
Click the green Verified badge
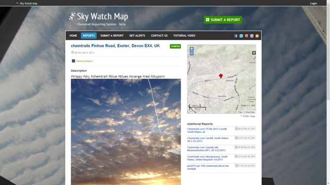click(175, 46)
